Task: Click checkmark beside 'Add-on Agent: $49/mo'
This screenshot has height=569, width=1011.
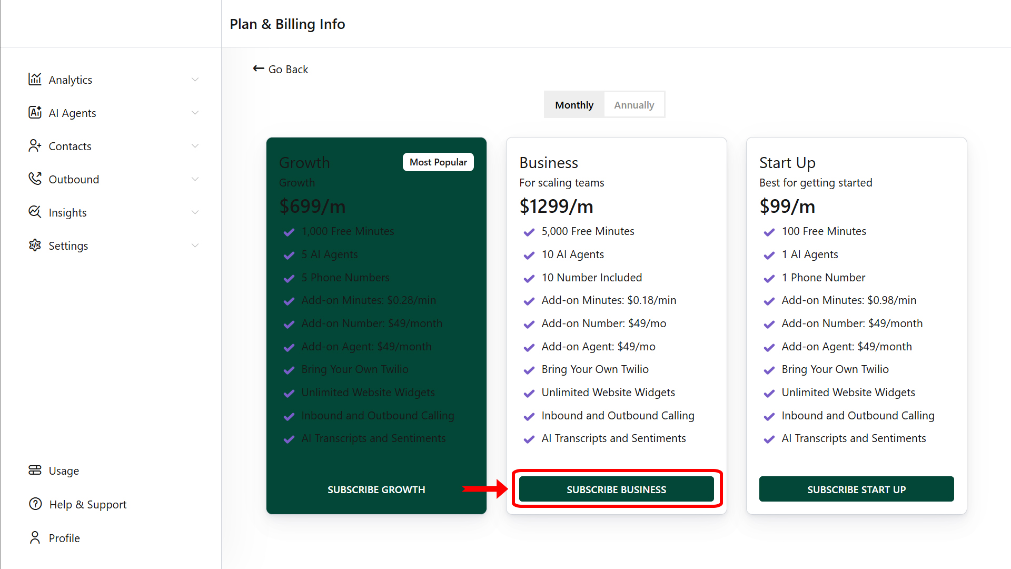Action: [529, 347]
